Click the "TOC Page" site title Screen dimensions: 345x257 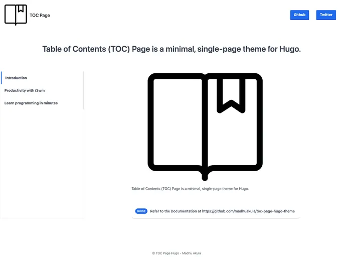pyautogui.click(x=40, y=15)
